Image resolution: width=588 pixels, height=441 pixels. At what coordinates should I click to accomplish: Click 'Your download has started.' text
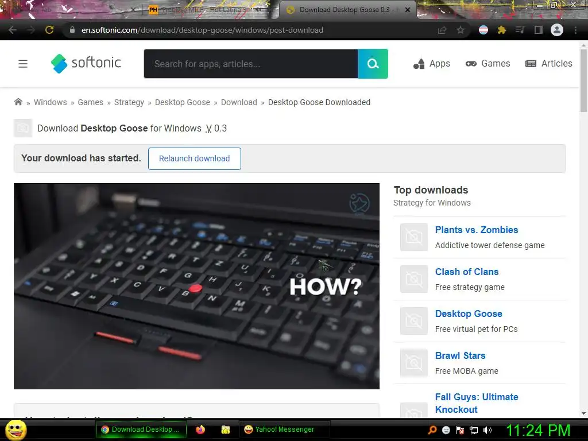coord(81,158)
